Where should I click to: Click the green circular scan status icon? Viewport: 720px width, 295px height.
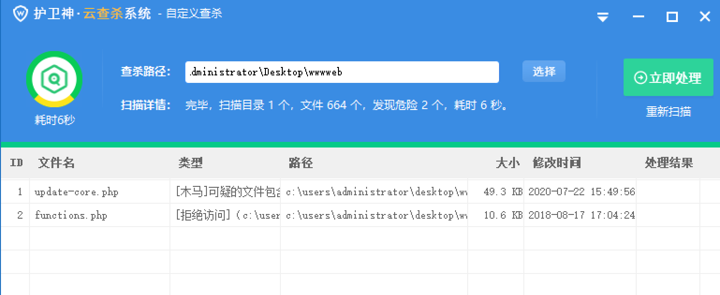tap(54, 79)
